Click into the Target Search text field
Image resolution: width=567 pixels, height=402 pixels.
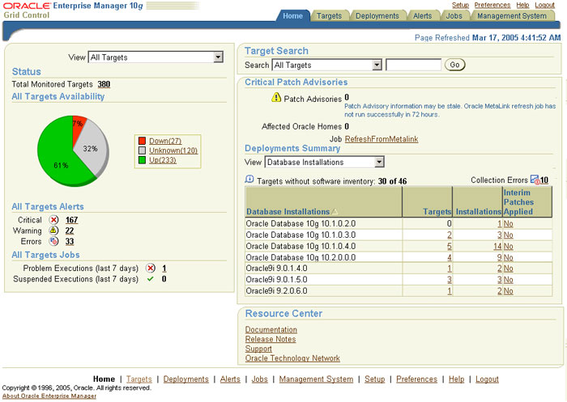tap(413, 65)
